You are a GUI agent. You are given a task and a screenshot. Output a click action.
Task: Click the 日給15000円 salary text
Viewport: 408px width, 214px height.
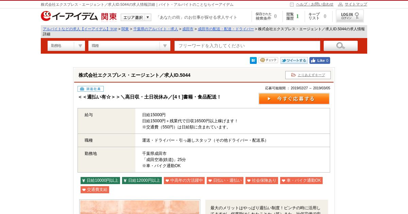tap(154, 115)
